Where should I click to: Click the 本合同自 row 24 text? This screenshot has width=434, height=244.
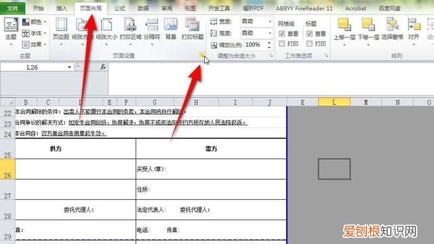tap(60, 134)
